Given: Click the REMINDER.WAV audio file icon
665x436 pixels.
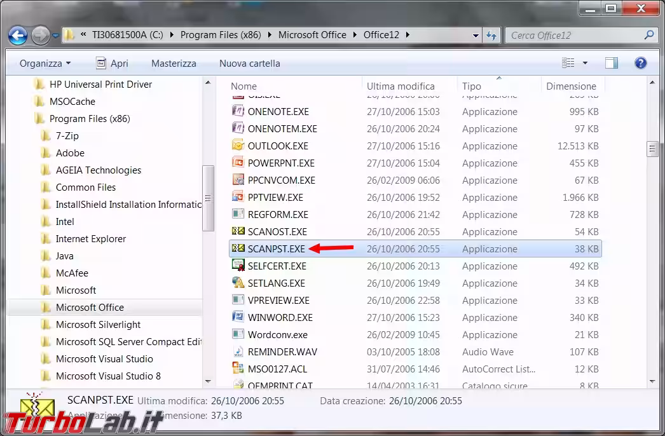Looking at the screenshot, I should (x=238, y=351).
